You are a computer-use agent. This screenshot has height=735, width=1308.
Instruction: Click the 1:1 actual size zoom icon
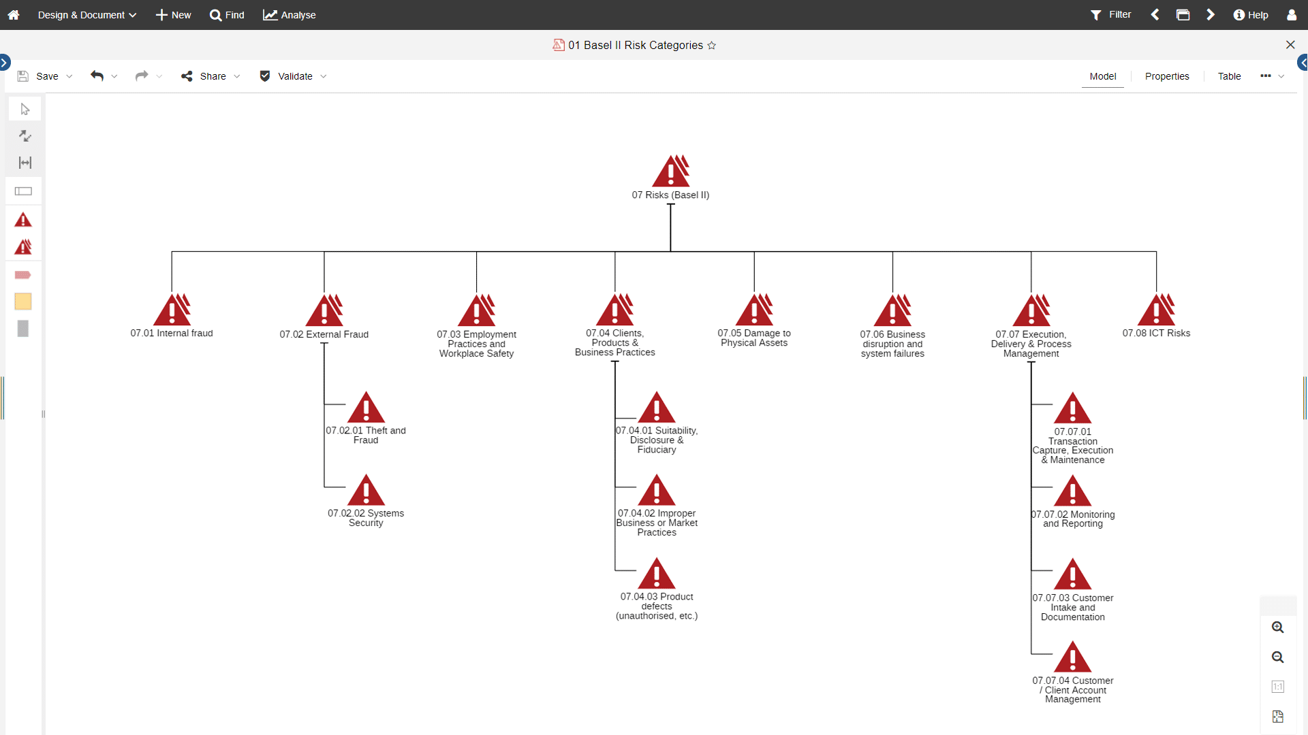click(1278, 687)
